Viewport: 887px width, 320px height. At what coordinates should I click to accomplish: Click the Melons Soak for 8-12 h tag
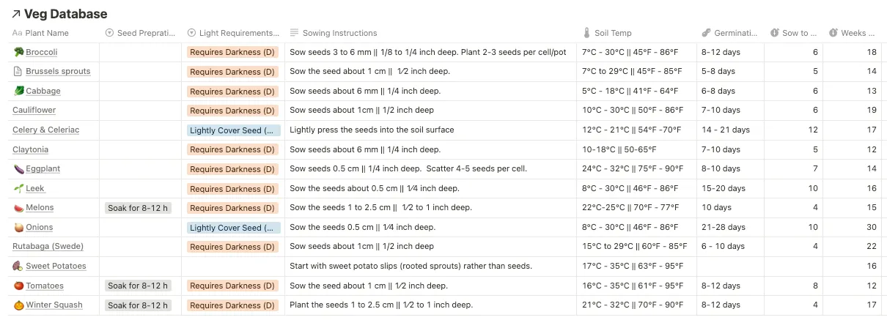(x=138, y=208)
